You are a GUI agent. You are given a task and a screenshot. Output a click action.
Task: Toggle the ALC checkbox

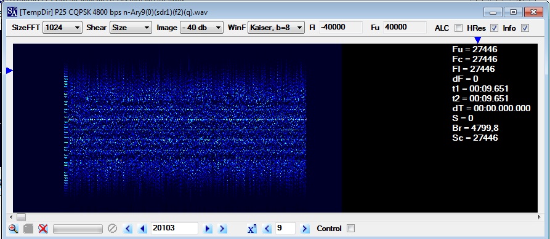point(458,28)
